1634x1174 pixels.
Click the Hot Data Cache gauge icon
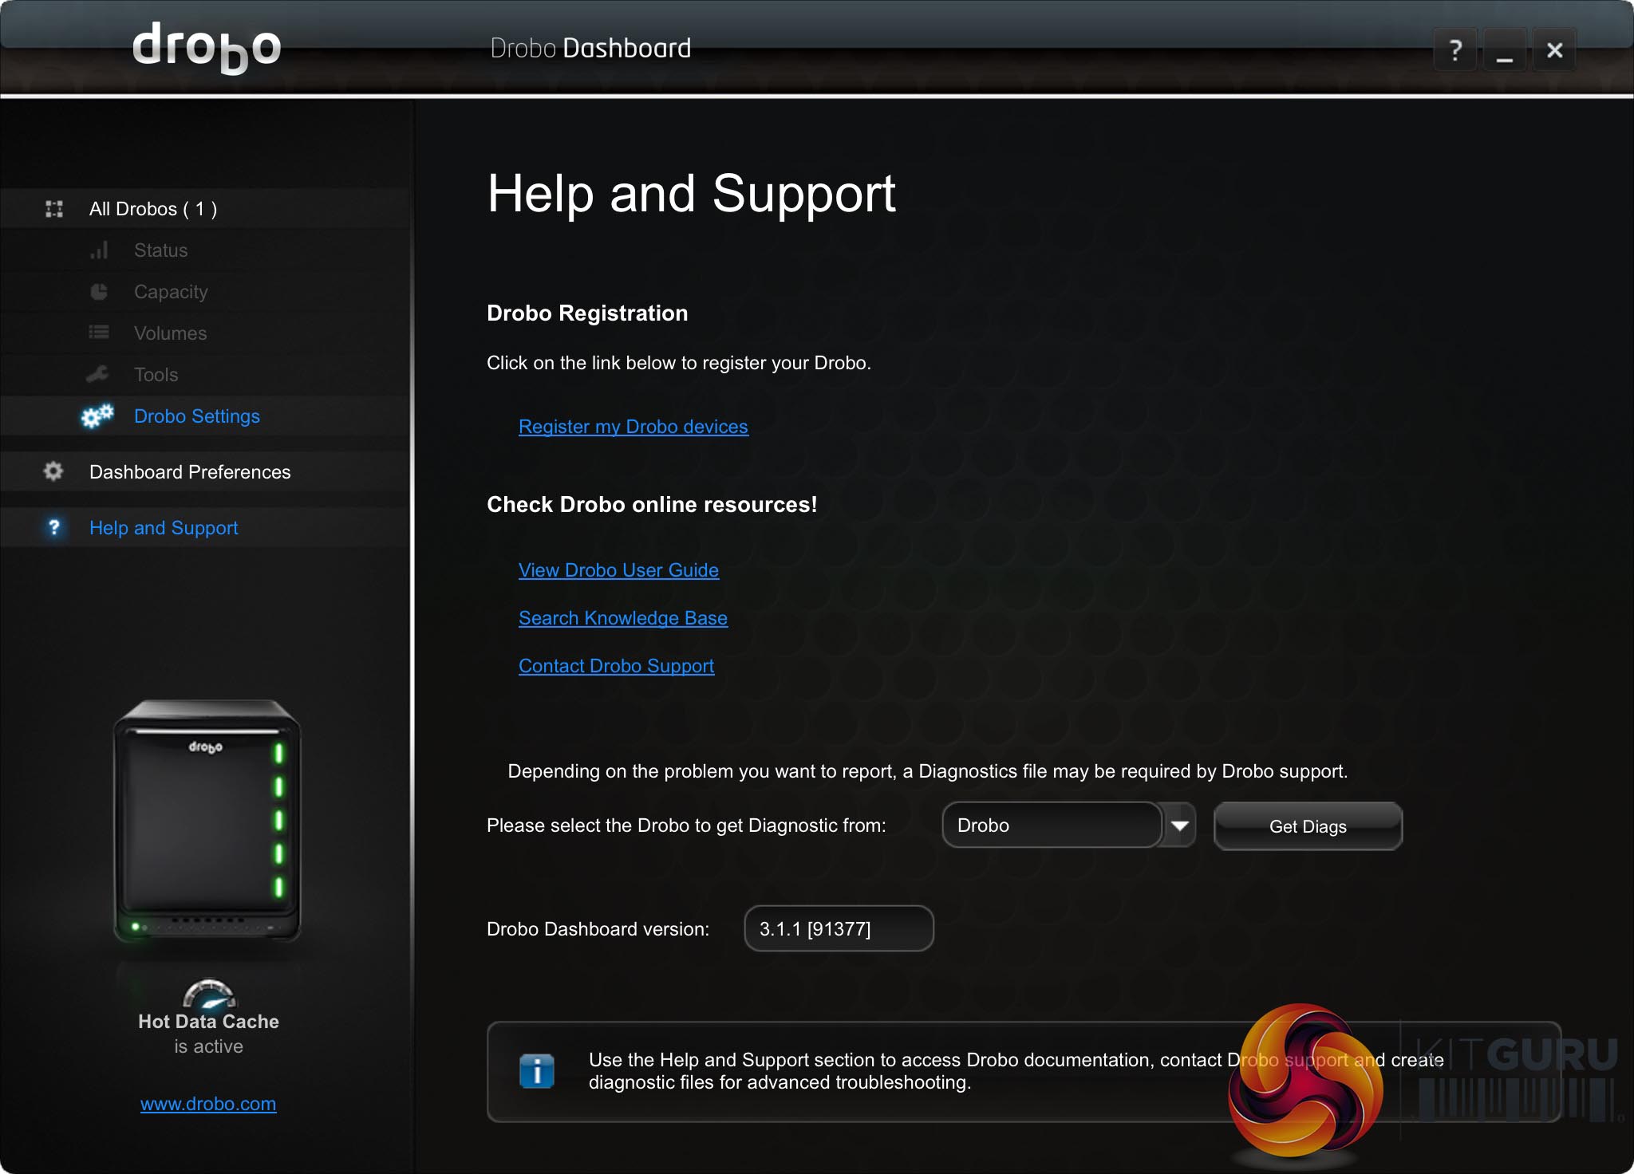tap(209, 995)
